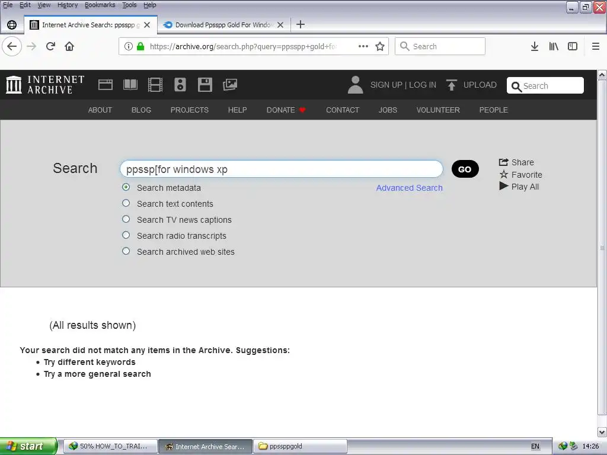The image size is (607, 455).
Task: Go back with the browser back arrow
Action: click(x=12, y=46)
